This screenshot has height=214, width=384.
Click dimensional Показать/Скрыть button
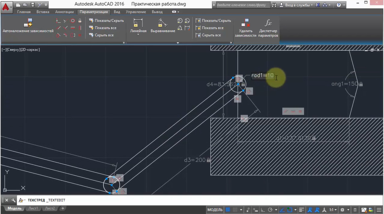213,21
